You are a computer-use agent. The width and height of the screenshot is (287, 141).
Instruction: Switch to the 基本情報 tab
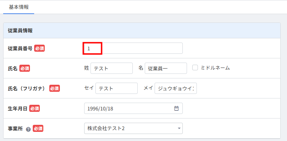click(x=19, y=7)
